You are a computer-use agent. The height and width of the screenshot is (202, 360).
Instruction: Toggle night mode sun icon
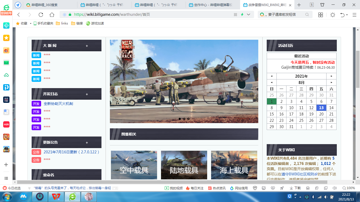point(333,15)
